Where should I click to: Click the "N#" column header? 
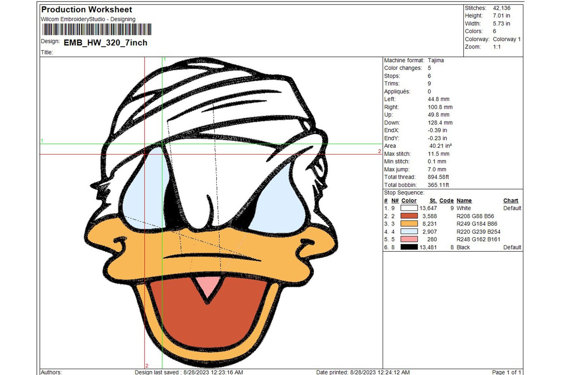(395, 201)
